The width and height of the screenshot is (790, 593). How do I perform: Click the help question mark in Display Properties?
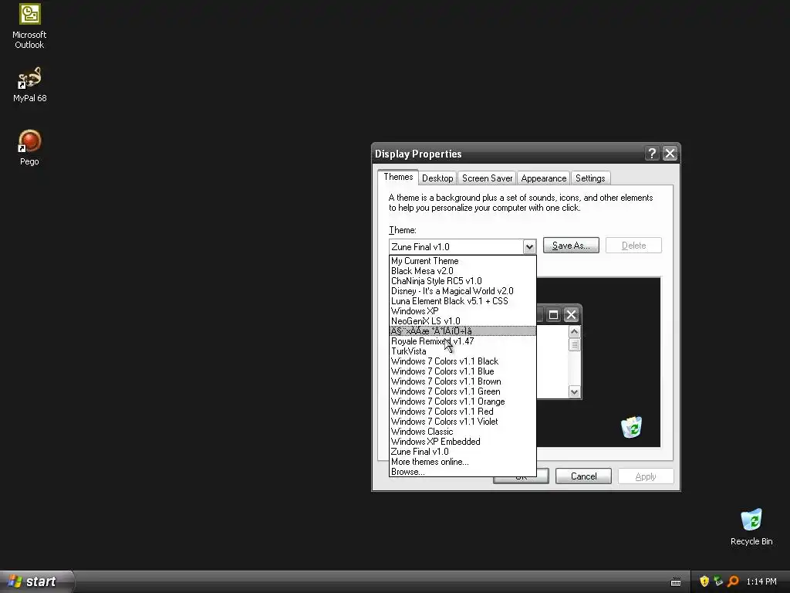click(x=652, y=154)
